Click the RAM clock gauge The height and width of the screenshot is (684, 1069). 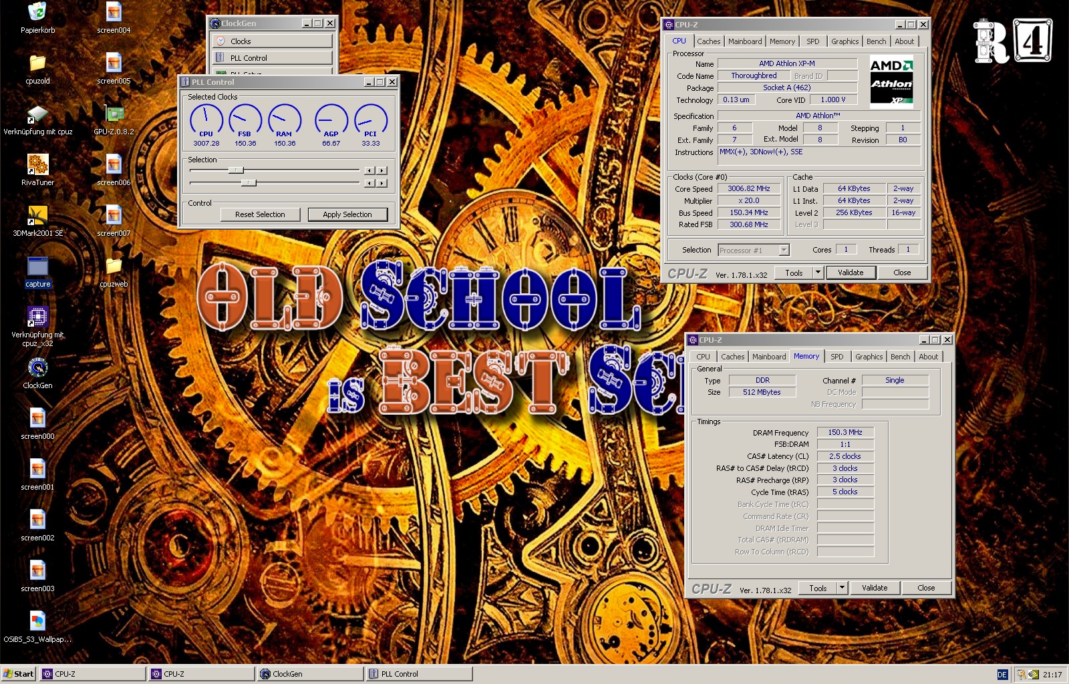(285, 120)
